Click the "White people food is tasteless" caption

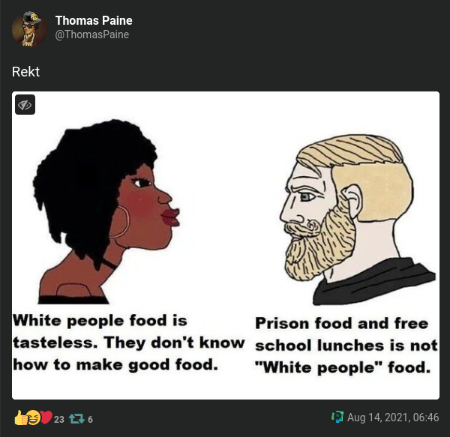128,343
